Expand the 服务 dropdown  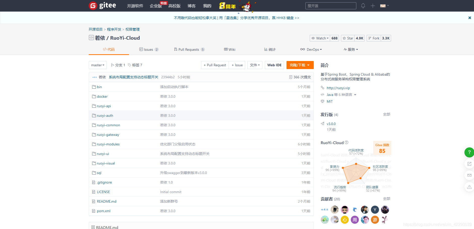351,49
